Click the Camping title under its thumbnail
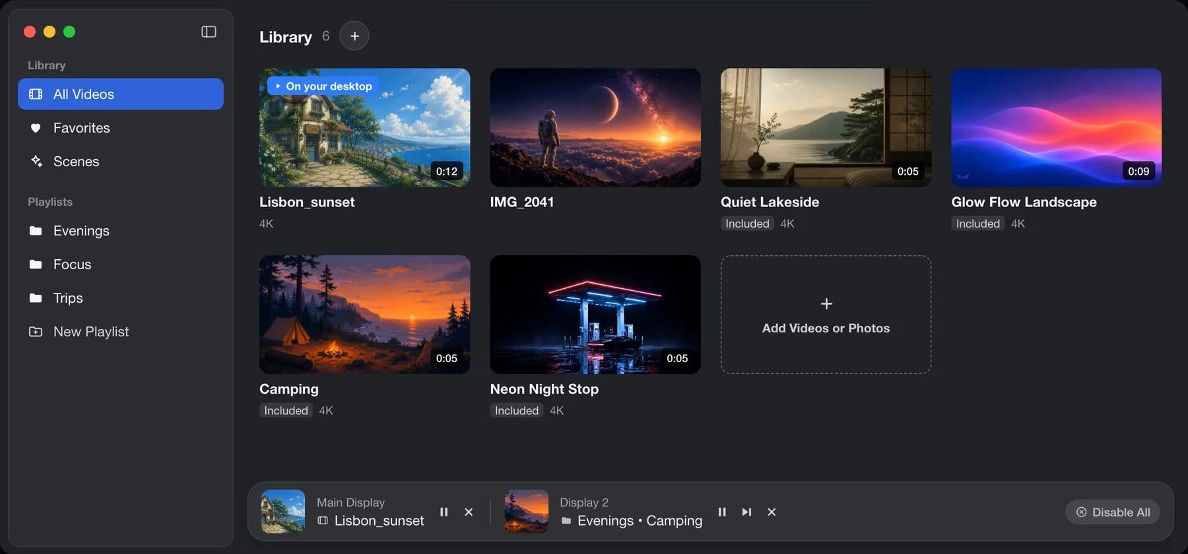Viewport: 1188px width, 554px height. pyautogui.click(x=289, y=389)
